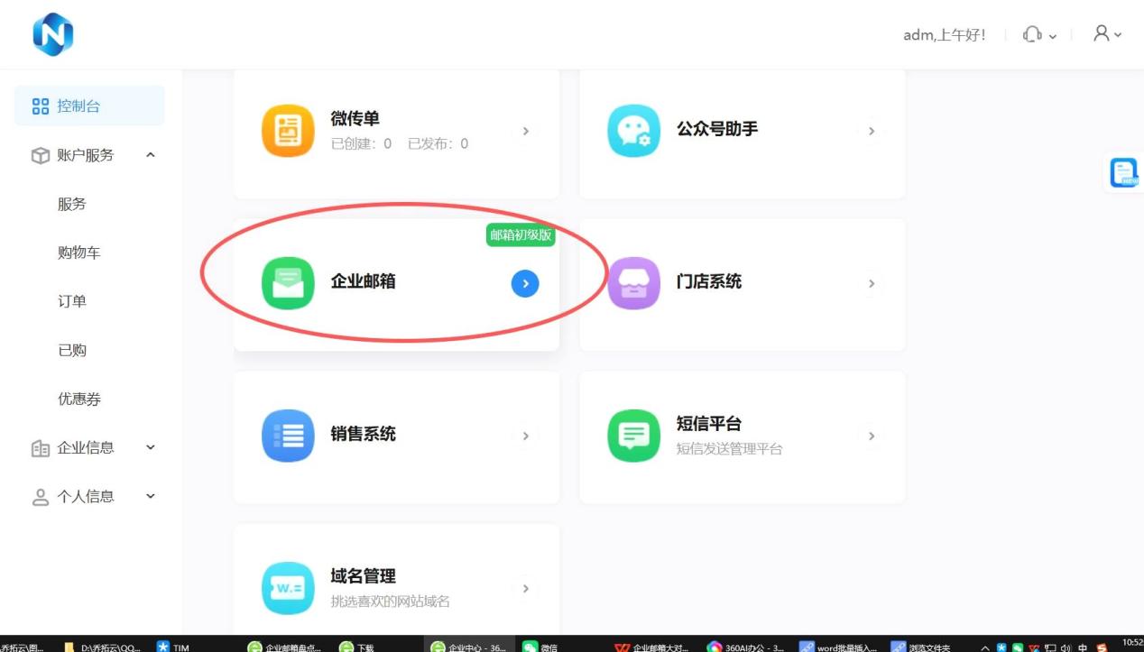Select the purple 门店系统 store icon
This screenshot has height=652, width=1144.
(633, 283)
